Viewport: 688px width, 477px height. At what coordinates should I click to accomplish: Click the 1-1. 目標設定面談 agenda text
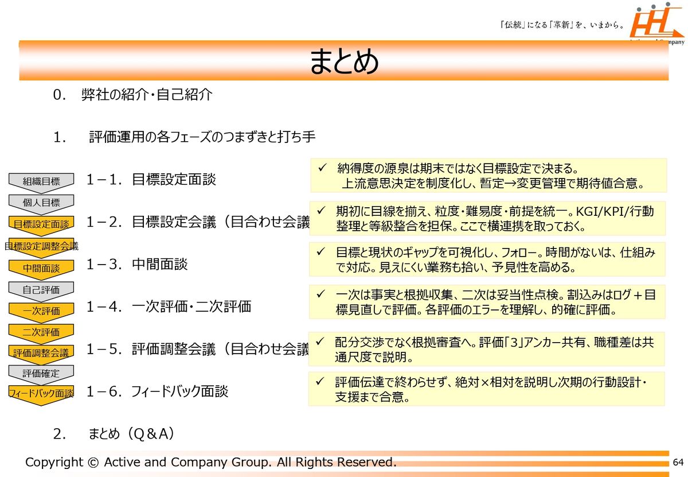click(151, 180)
